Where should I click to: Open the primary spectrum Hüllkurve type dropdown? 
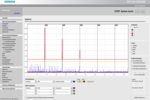(x=31, y=82)
